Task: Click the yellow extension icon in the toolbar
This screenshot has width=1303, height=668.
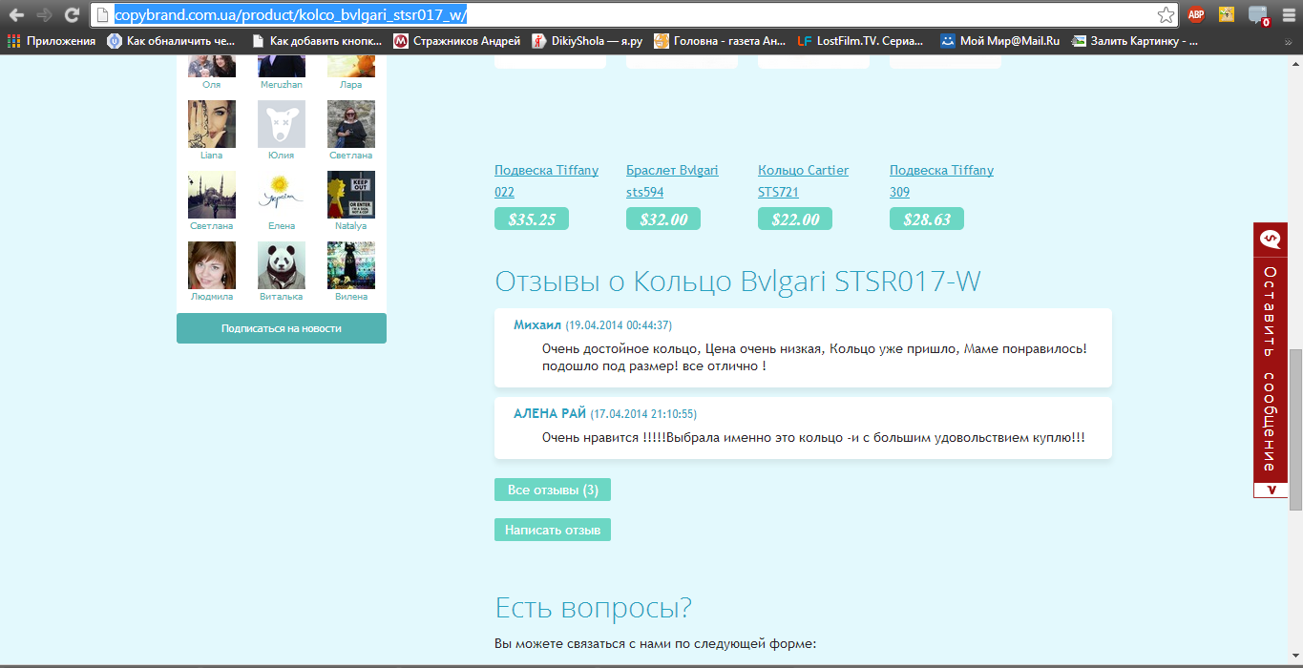Action: click(x=1227, y=14)
